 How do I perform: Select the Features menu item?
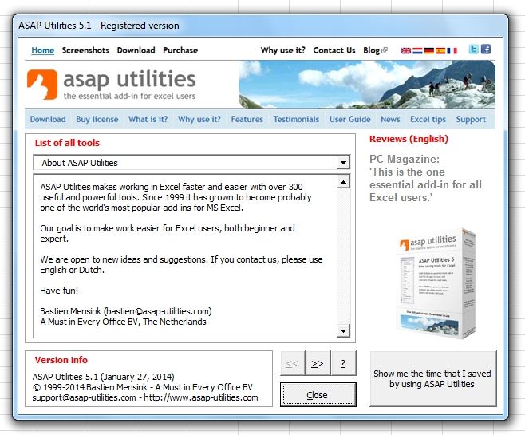coord(247,119)
